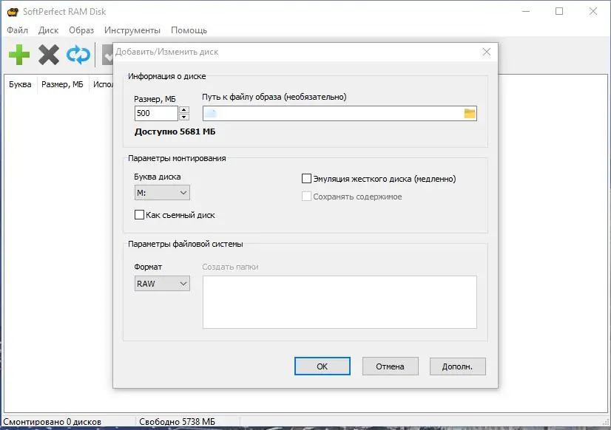The image size is (611, 430).
Task: Browse for an image file using the folder icon
Action: (x=469, y=112)
